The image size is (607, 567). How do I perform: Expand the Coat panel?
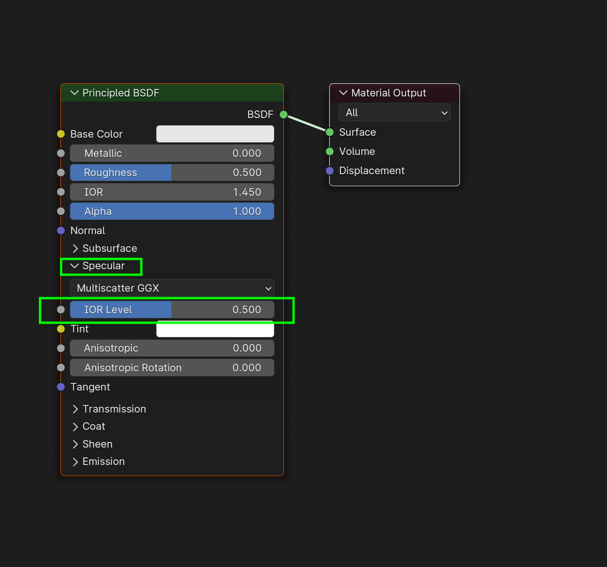pyautogui.click(x=75, y=427)
